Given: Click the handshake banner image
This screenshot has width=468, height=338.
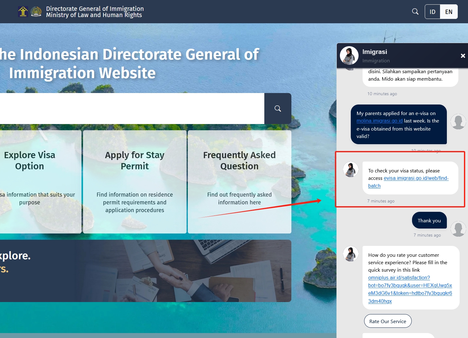Looking at the screenshot, I should tap(146, 271).
